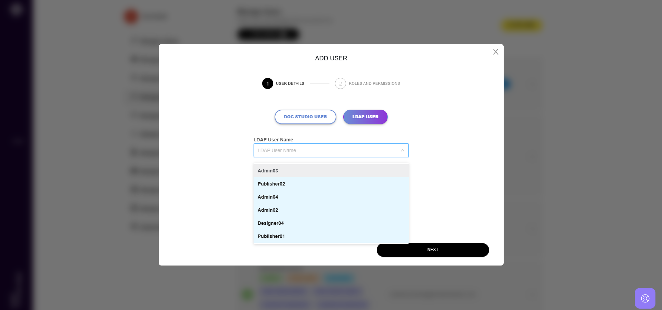Open the purple help widget icon
The height and width of the screenshot is (310, 662).
pos(645,298)
